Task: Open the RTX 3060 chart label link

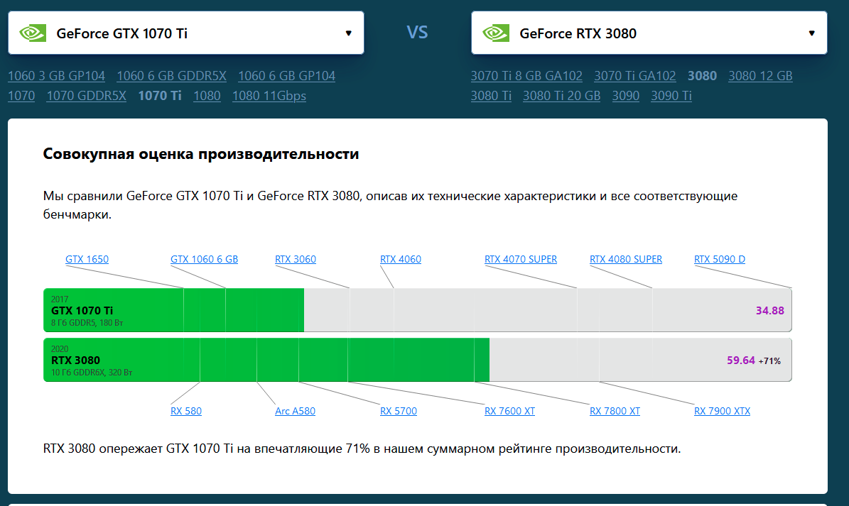Action: tap(295, 259)
